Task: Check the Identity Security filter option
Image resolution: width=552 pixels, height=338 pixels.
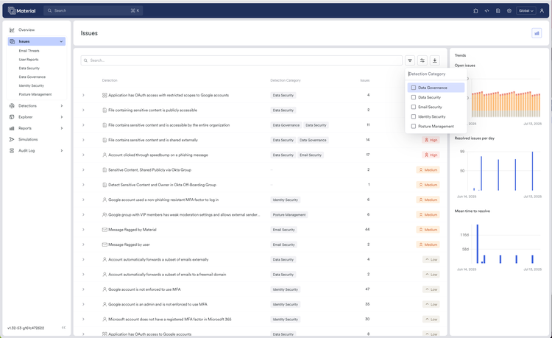Action: coord(414,116)
